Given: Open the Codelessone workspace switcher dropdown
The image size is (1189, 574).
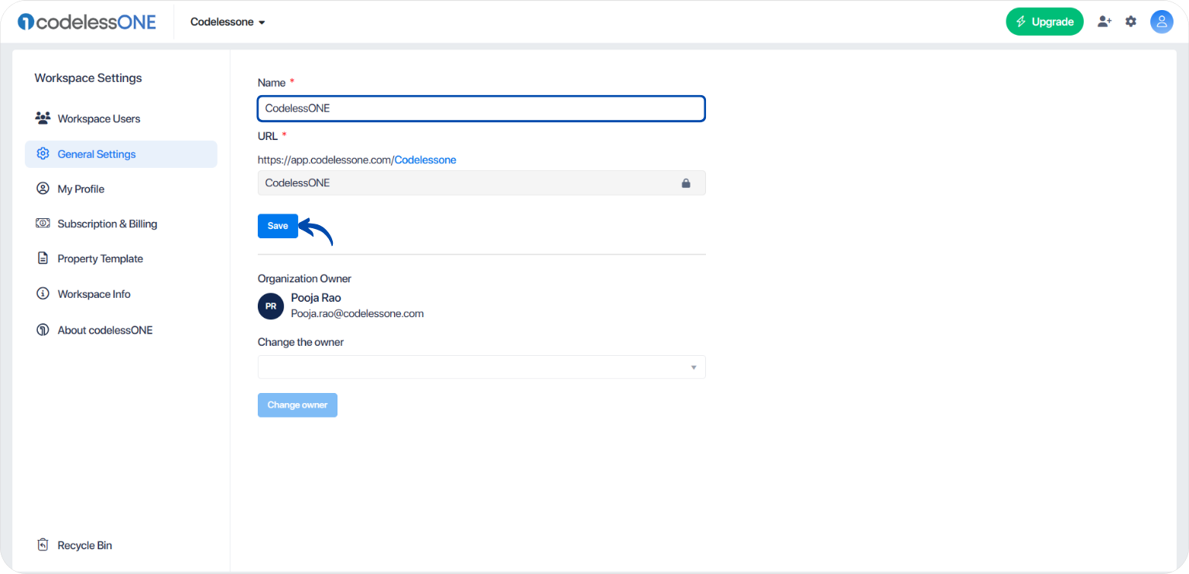Looking at the screenshot, I should pyautogui.click(x=228, y=22).
